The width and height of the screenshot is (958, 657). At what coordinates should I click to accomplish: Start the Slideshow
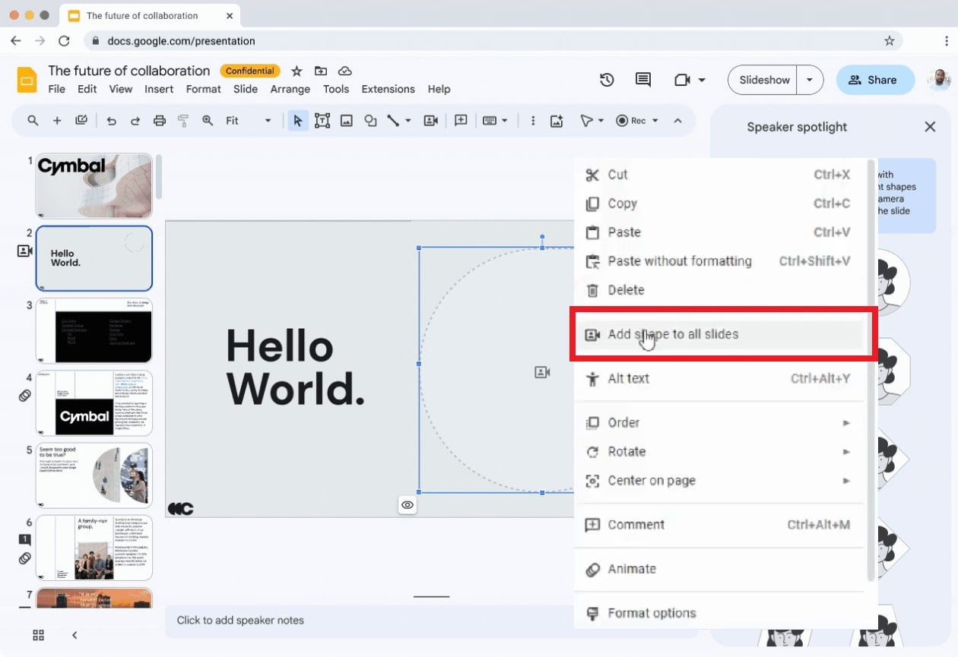763,80
